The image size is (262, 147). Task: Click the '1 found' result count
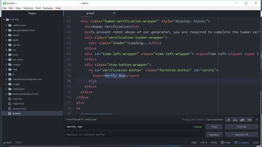197,127
